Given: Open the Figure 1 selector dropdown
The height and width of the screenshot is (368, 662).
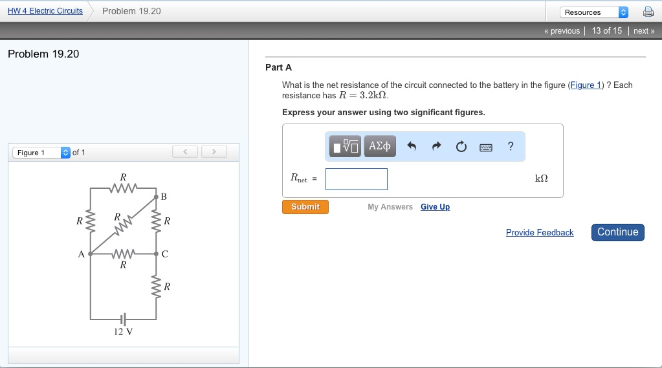Looking at the screenshot, I should (x=41, y=153).
